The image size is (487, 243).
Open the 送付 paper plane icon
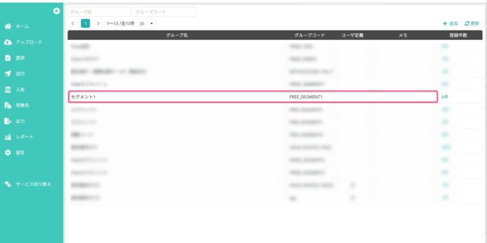(x=8, y=74)
